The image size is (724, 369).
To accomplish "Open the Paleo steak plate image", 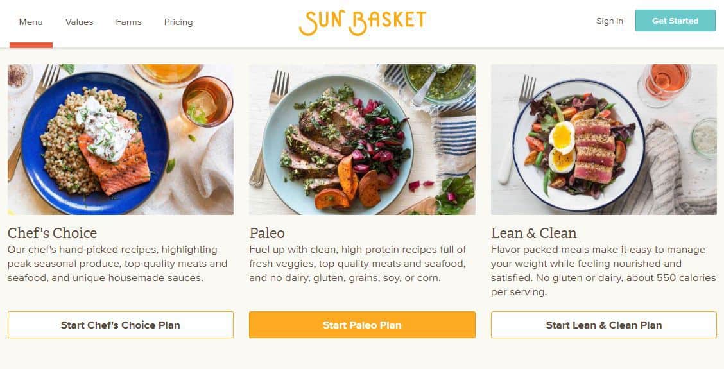I will [x=362, y=139].
